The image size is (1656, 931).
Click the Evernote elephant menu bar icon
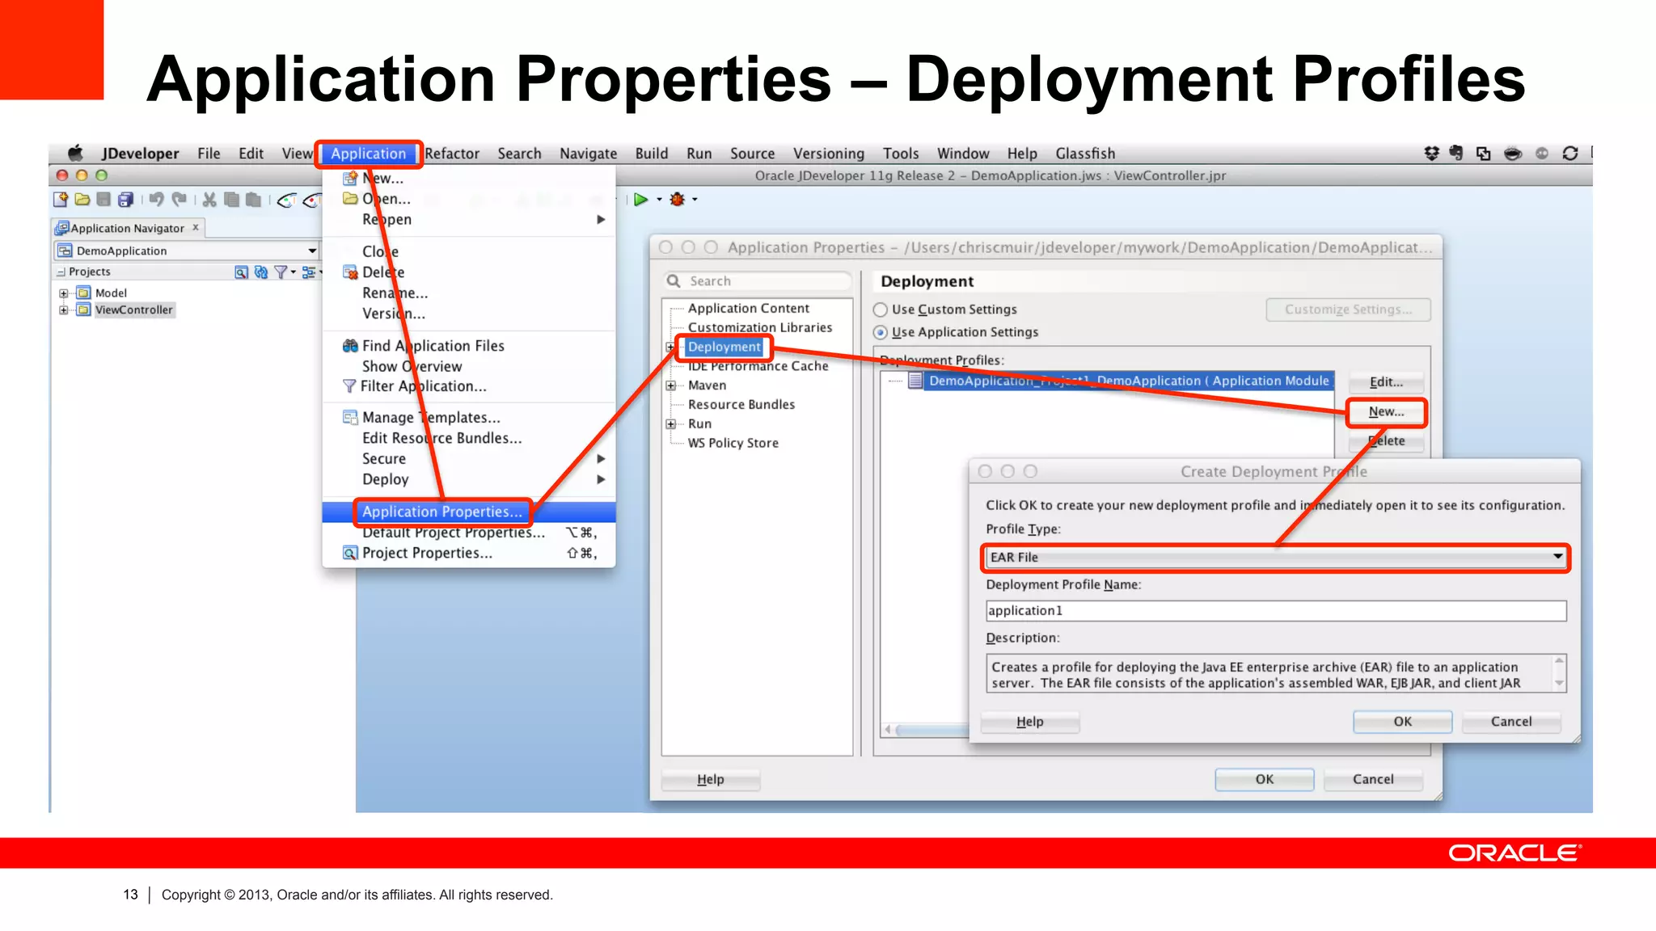pyautogui.click(x=1457, y=153)
